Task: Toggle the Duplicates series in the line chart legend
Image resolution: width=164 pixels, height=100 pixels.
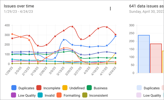Action: click(x=23, y=88)
